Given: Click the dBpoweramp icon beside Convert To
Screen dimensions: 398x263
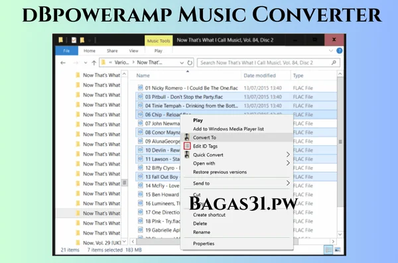Looking at the screenshot, I should [x=187, y=137].
